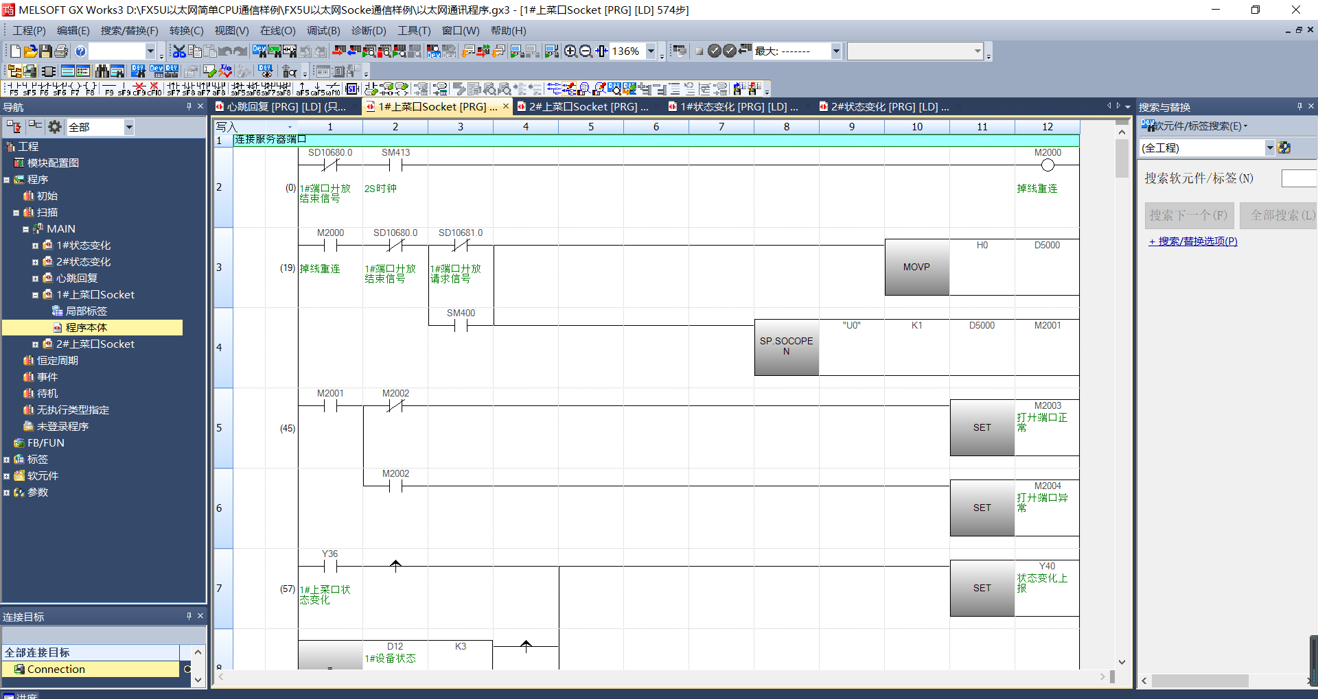Click the Zoom Out magnifier icon
This screenshot has width=1318, height=699.
coord(586,51)
